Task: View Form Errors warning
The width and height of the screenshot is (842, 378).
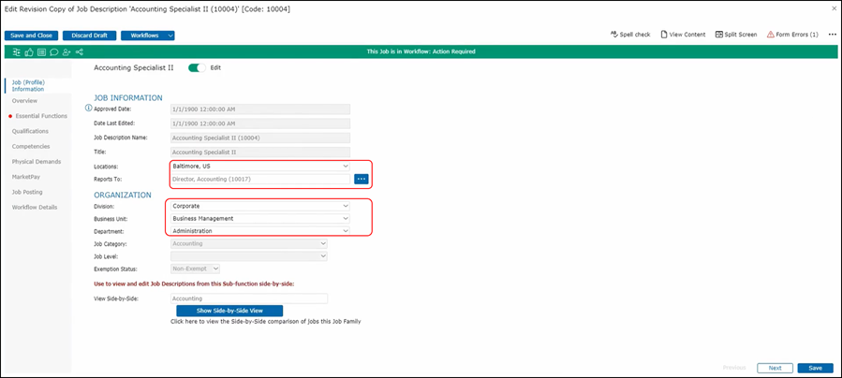Action: pyautogui.click(x=791, y=35)
